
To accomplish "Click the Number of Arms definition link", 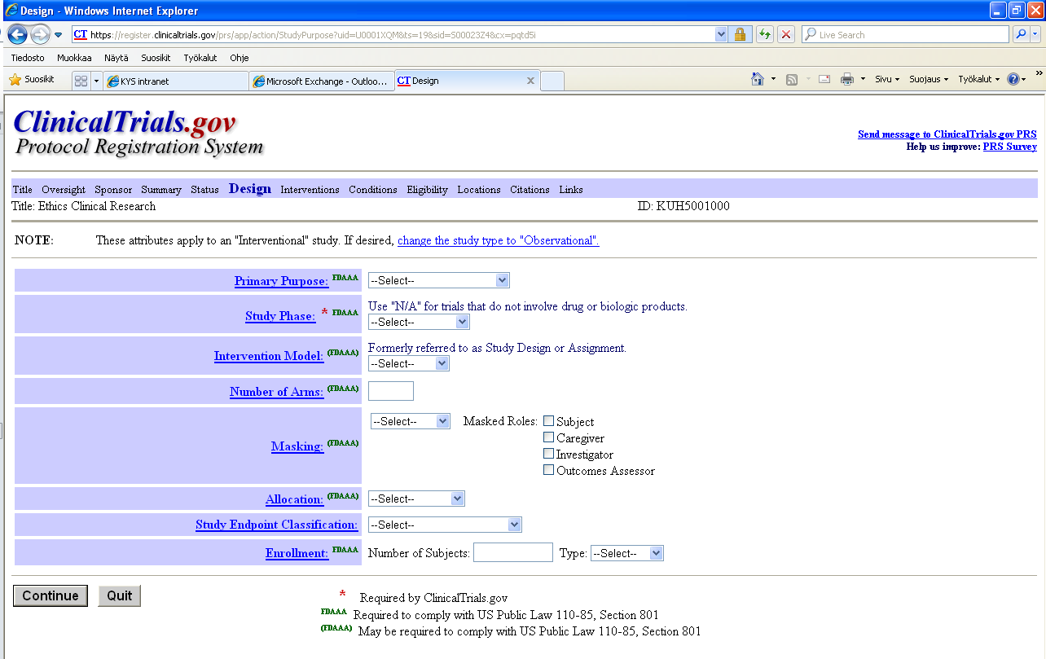I will coord(277,392).
